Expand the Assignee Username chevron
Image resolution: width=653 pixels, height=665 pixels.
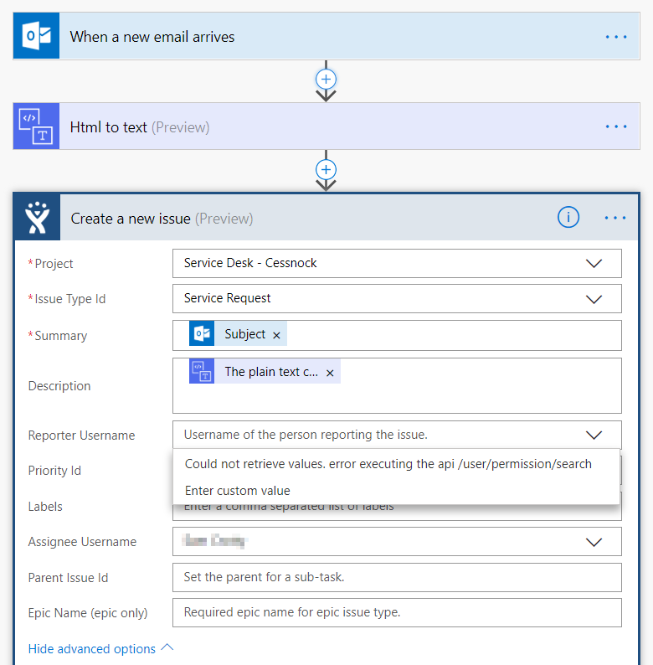tap(594, 542)
